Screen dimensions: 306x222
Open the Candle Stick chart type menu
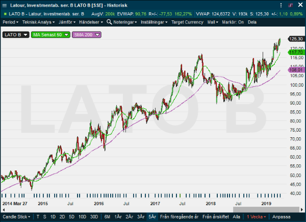click(16, 217)
